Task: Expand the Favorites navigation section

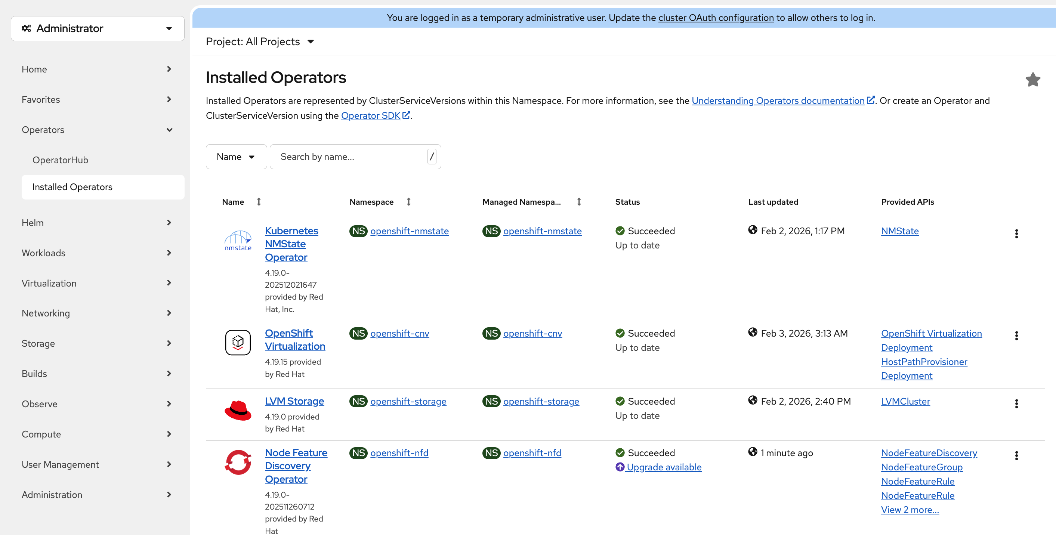Action: tap(98, 99)
